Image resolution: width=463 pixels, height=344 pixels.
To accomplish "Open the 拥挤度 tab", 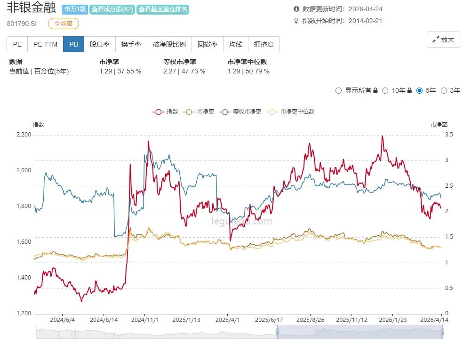I will pos(264,44).
